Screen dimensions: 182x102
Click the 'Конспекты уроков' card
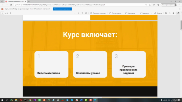90,64
